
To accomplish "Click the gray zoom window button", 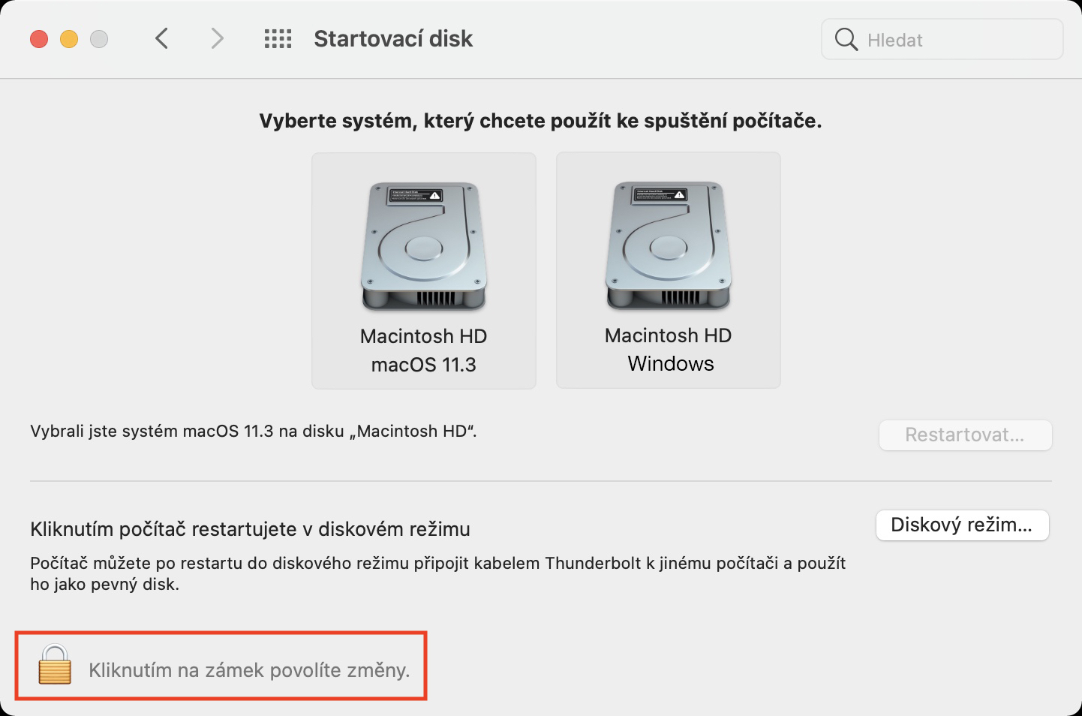I will click(x=99, y=39).
